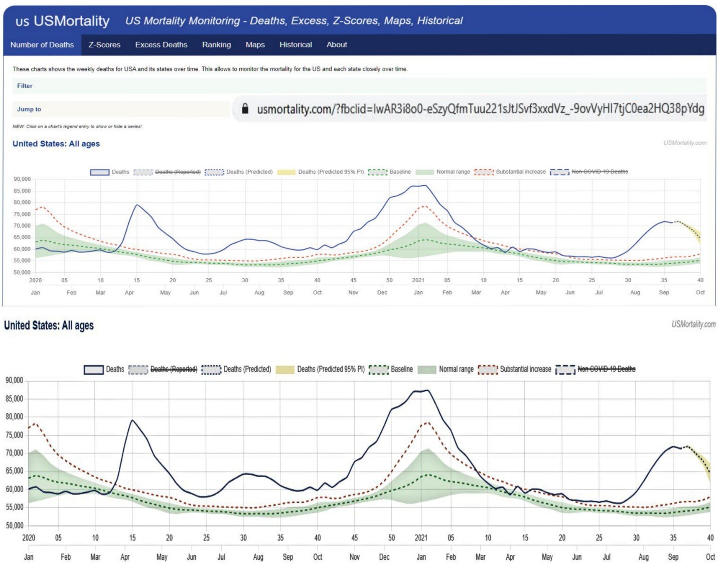Viewport: 718px width, 575px height.
Task: Hide the Substantial increase line in top chart
Action: tap(510, 172)
